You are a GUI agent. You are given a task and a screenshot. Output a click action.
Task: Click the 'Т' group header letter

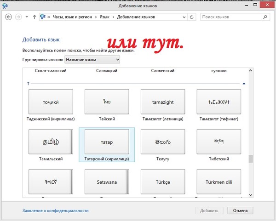click(28, 84)
